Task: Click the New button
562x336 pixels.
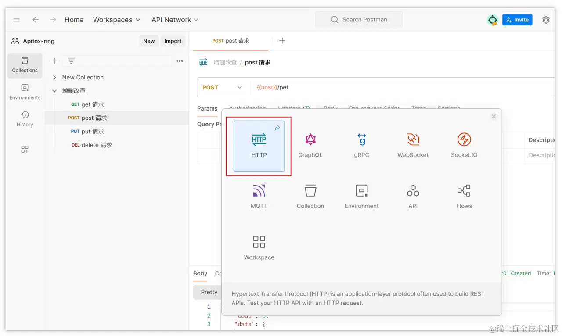Action: click(149, 41)
